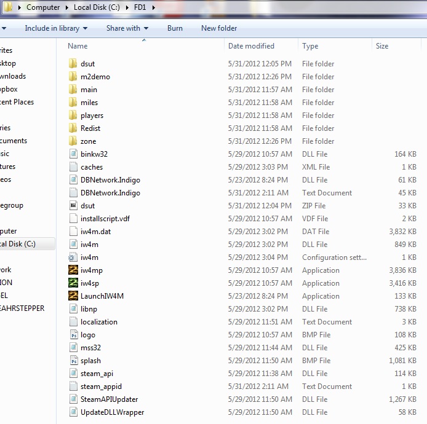The height and width of the screenshot is (424, 427).
Task: Select the installscript.vdf file icon
Action: tap(73, 218)
